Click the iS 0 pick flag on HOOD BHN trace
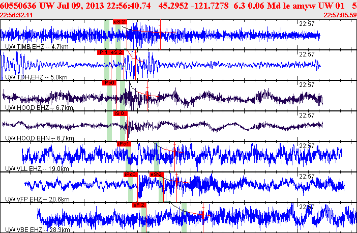This screenshot has width=357, height=233. click(x=120, y=113)
